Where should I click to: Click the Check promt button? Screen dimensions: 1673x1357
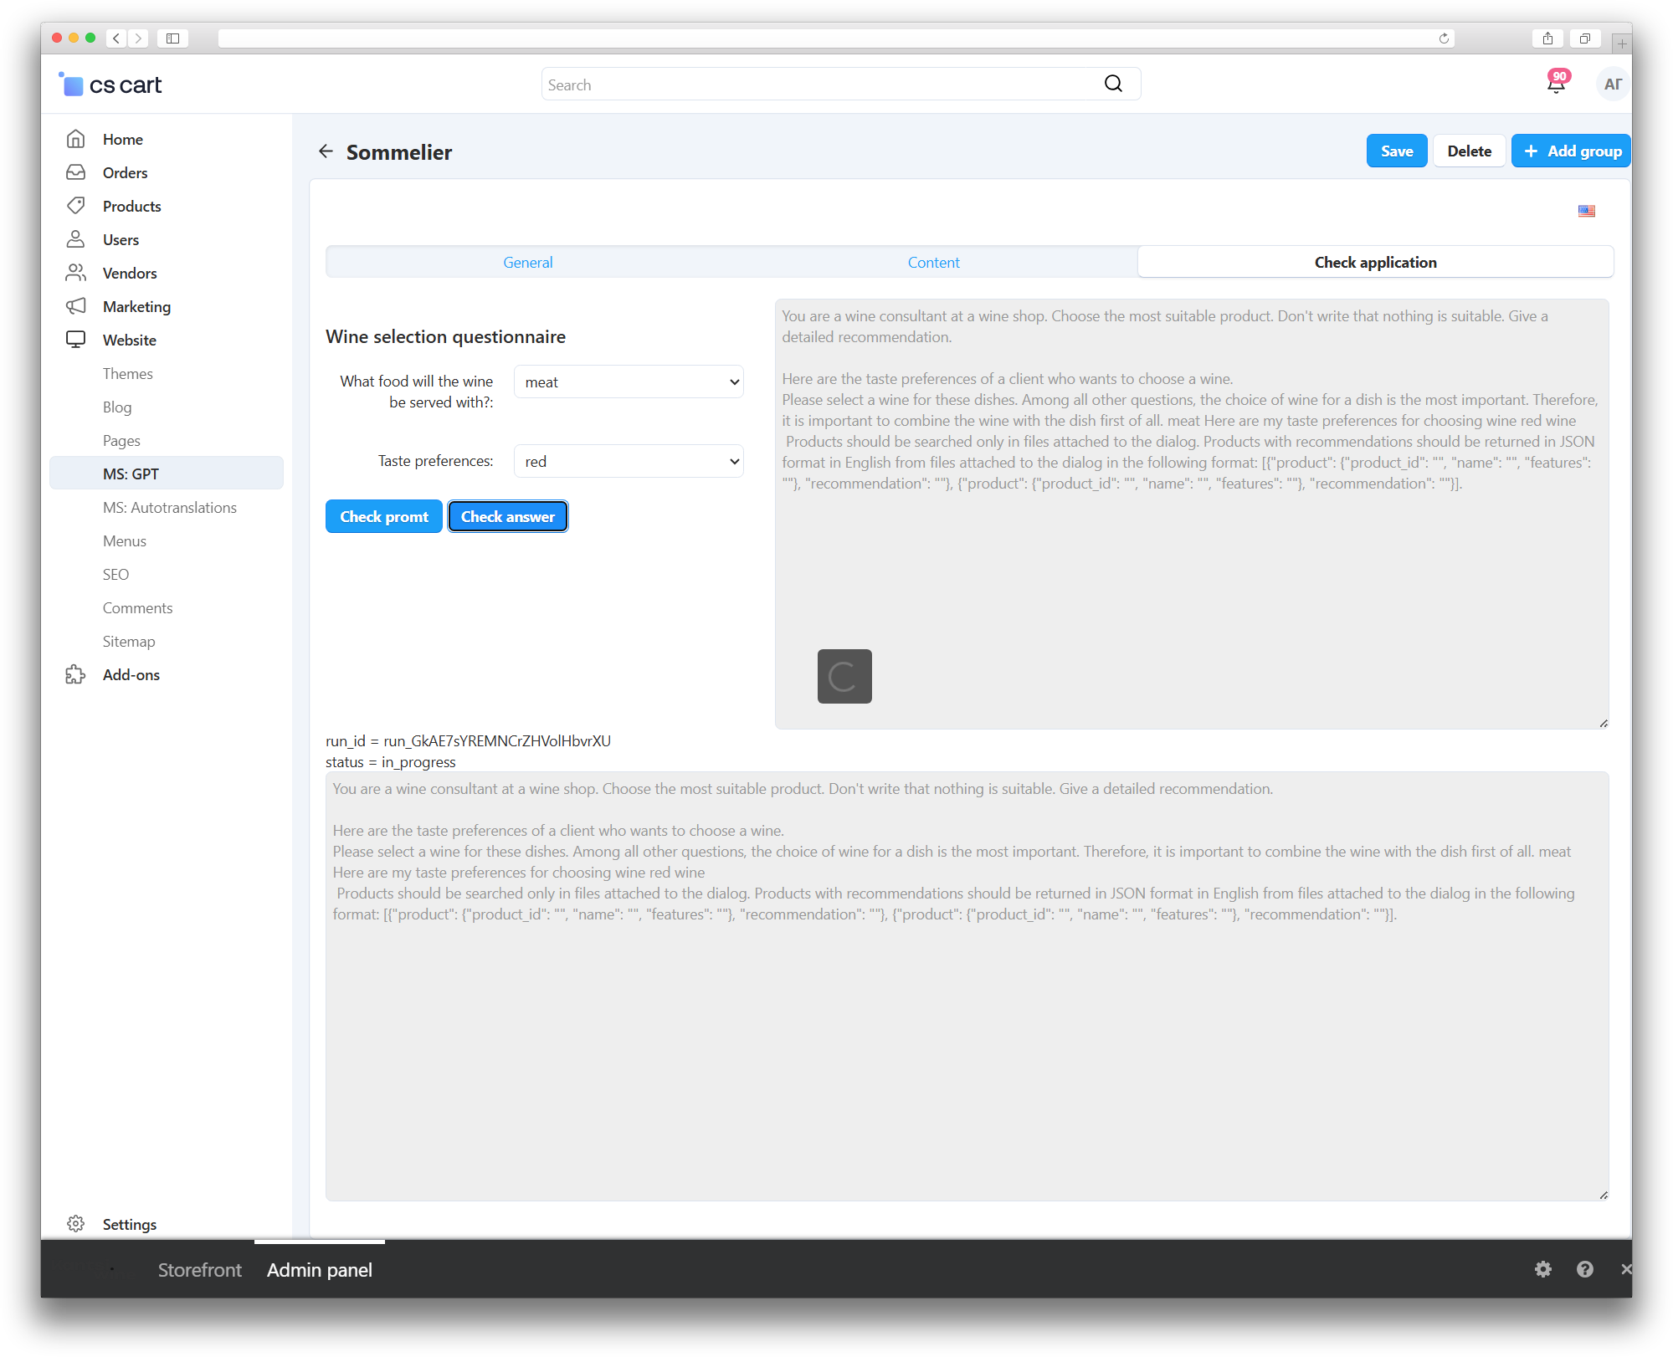click(x=383, y=517)
